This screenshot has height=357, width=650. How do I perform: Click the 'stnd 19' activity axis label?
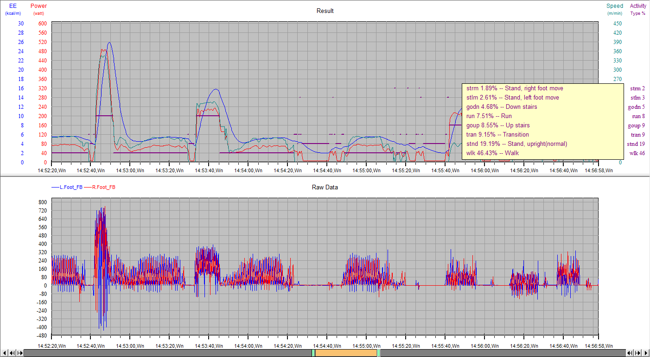point(636,144)
